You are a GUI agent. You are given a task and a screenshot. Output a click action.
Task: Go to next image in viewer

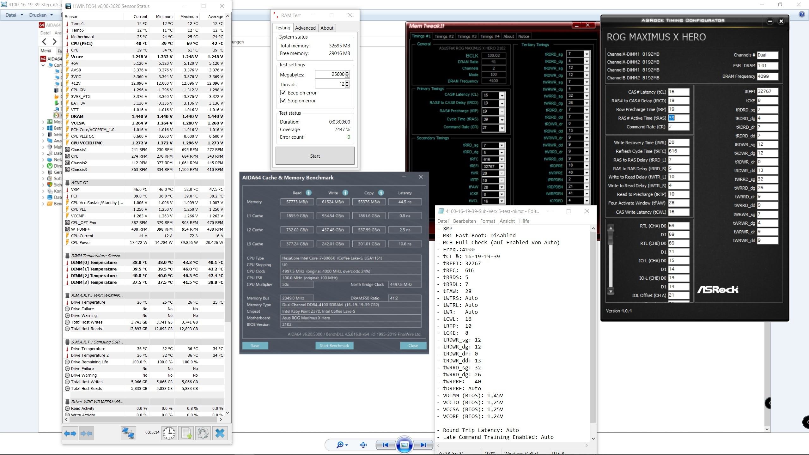[x=423, y=445]
